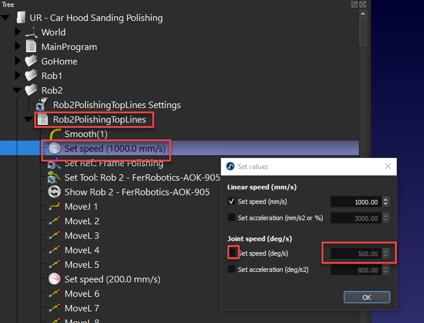Confirm values with the OK button
The width and height of the screenshot is (424, 323).
366,297
